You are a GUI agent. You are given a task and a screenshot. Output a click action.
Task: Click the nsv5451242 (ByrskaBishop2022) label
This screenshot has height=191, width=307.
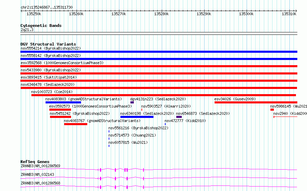(x=80, y=113)
